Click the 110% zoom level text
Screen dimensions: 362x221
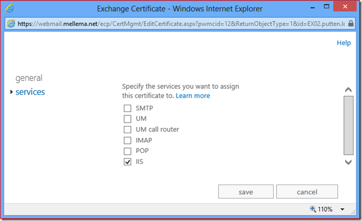(325, 209)
